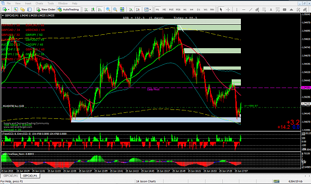Screen dimensions: 311x184
Task: Open the chart templates icon
Action: 146,9
